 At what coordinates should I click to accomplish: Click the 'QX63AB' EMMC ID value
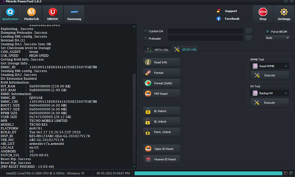pyautogui.click(x=36, y=98)
